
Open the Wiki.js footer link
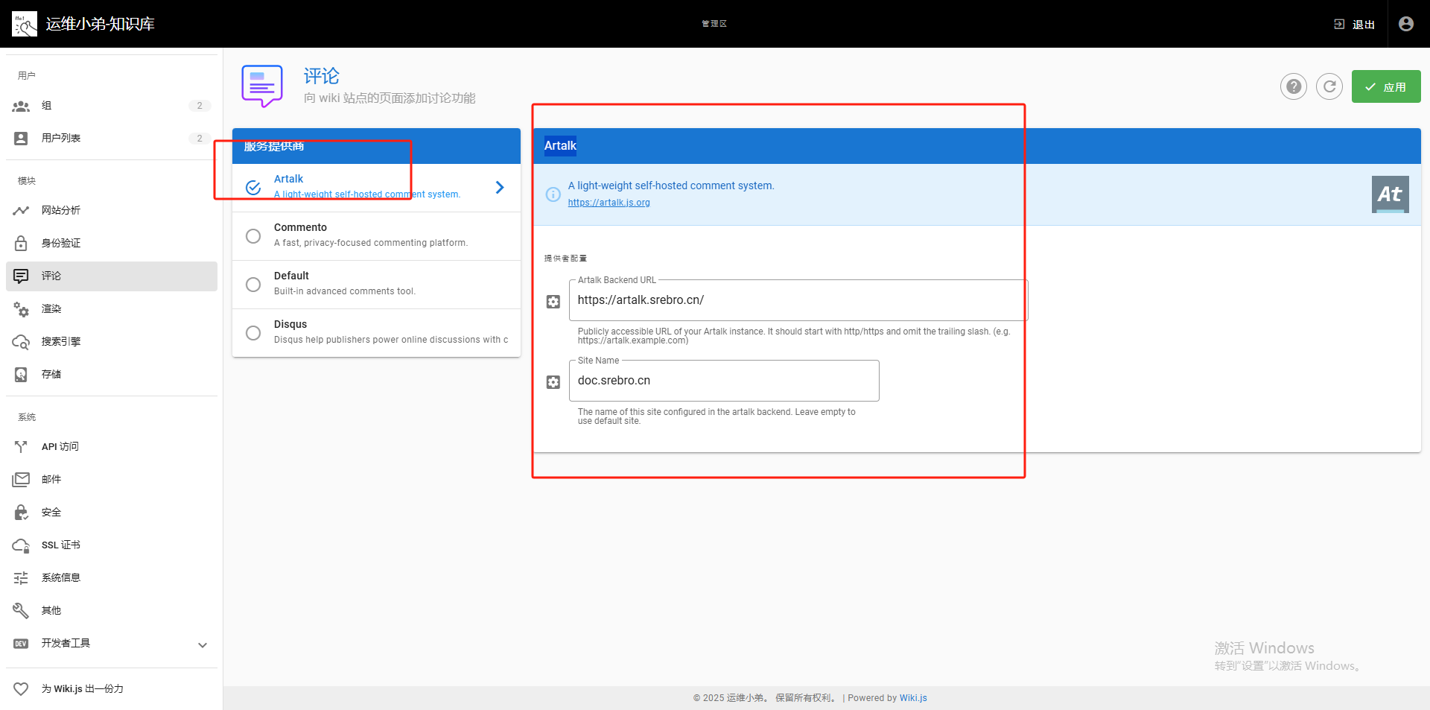tap(913, 698)
